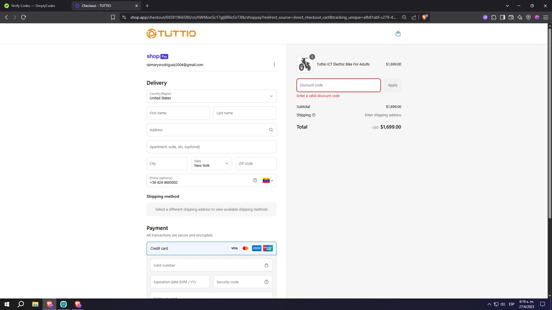Open browser extensions puzzle icon
This screenshot has width=552, height=310.
pyautogui.click(x=494, y=17)
